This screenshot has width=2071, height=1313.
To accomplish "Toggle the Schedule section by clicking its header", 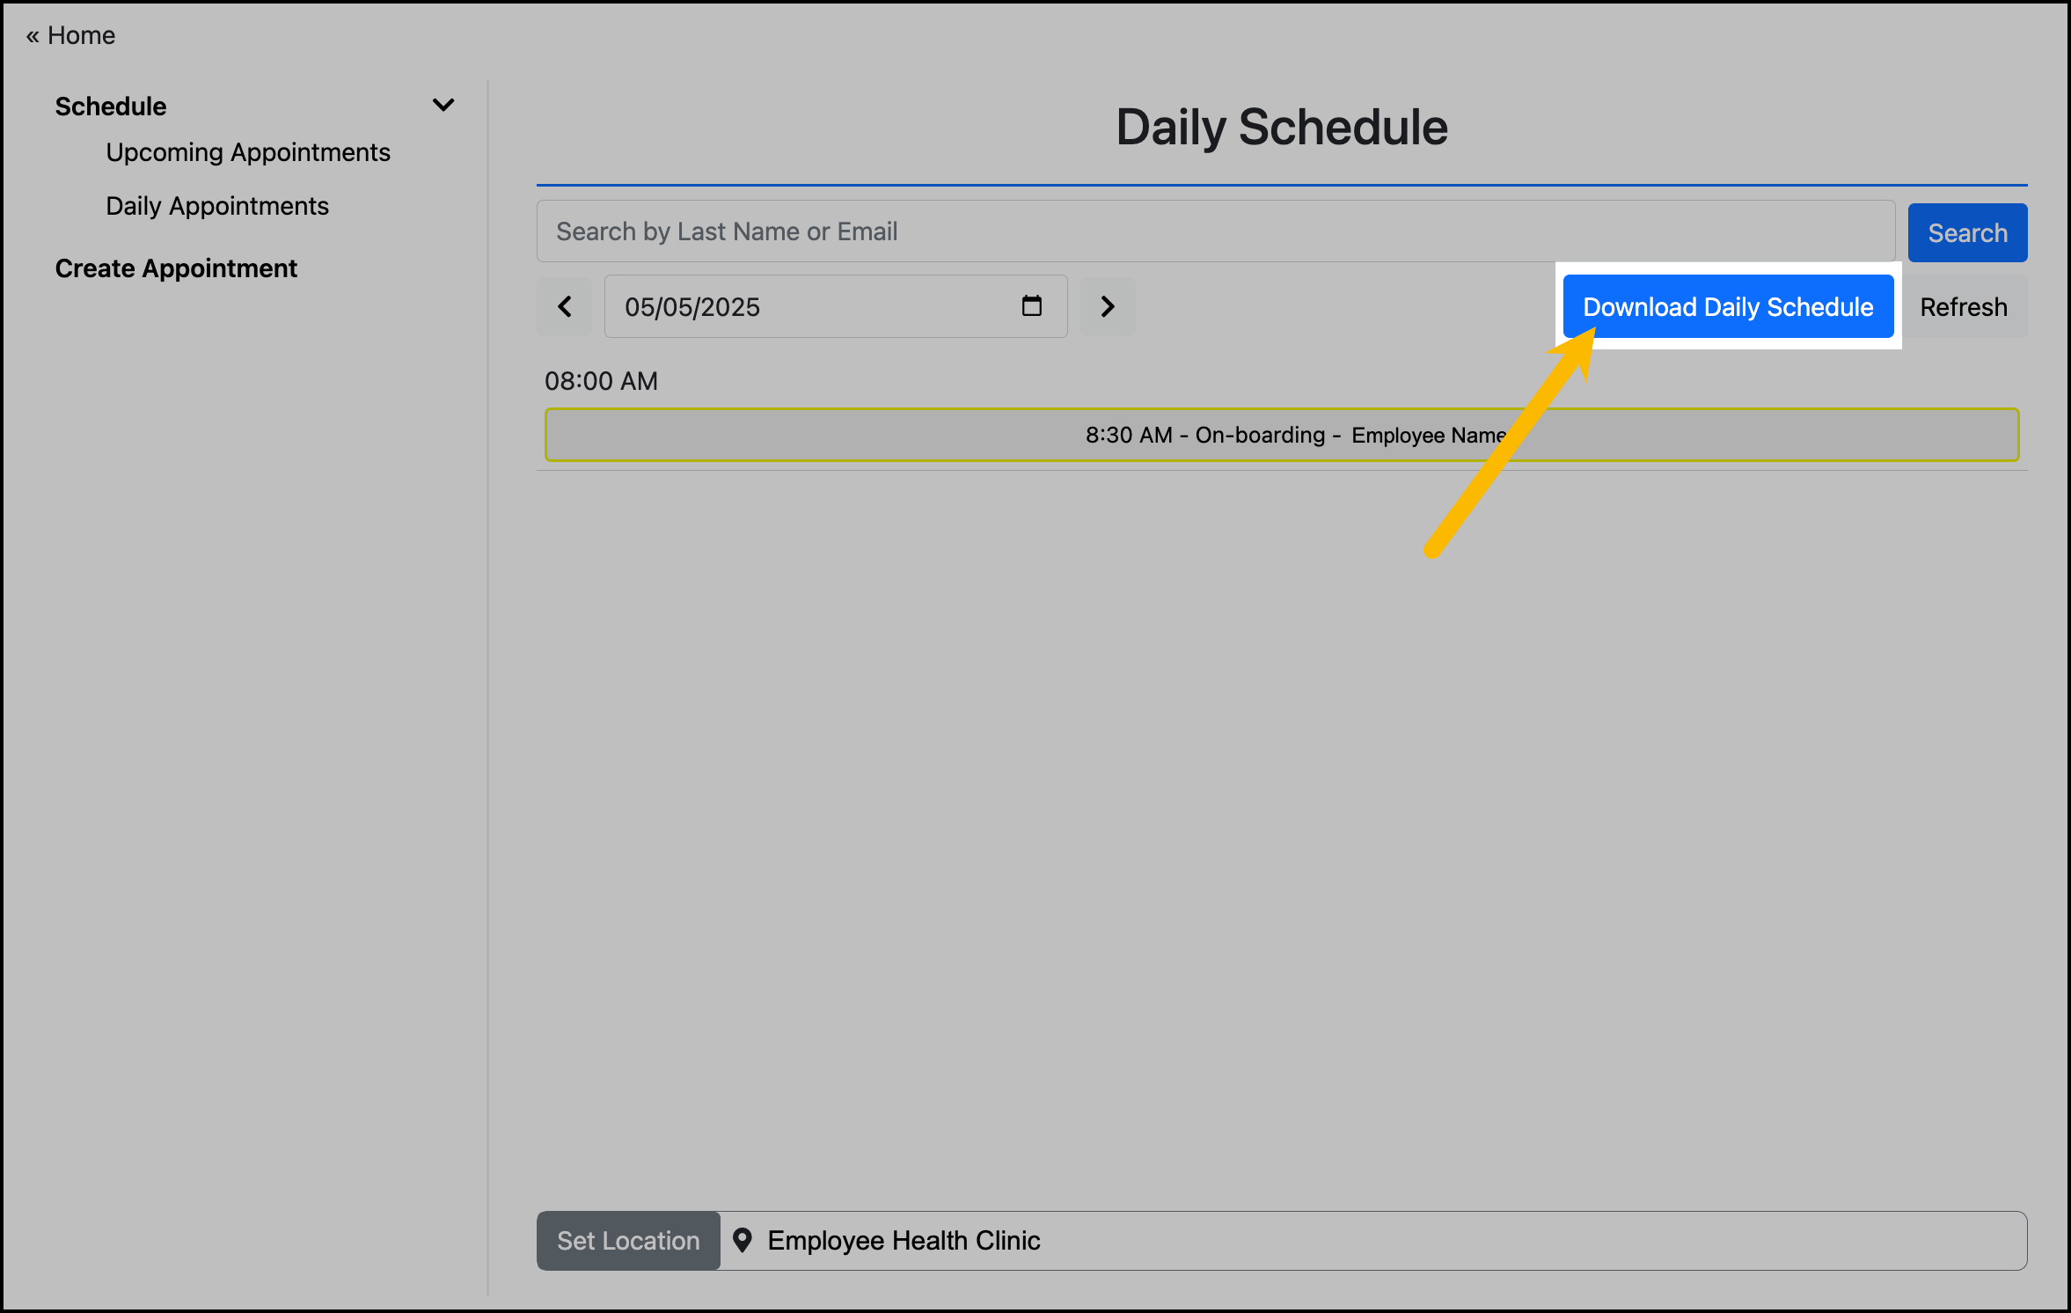I will coord(110,106).
